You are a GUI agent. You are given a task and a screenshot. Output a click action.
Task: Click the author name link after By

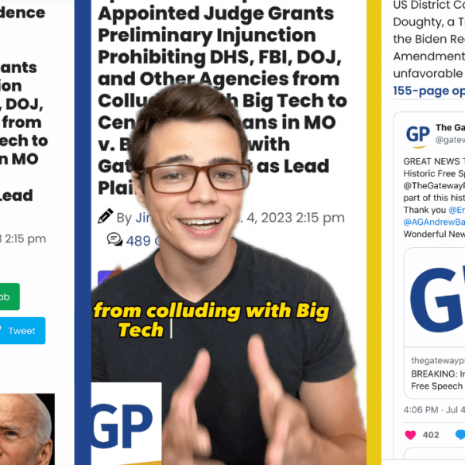[x=144, y=218]
